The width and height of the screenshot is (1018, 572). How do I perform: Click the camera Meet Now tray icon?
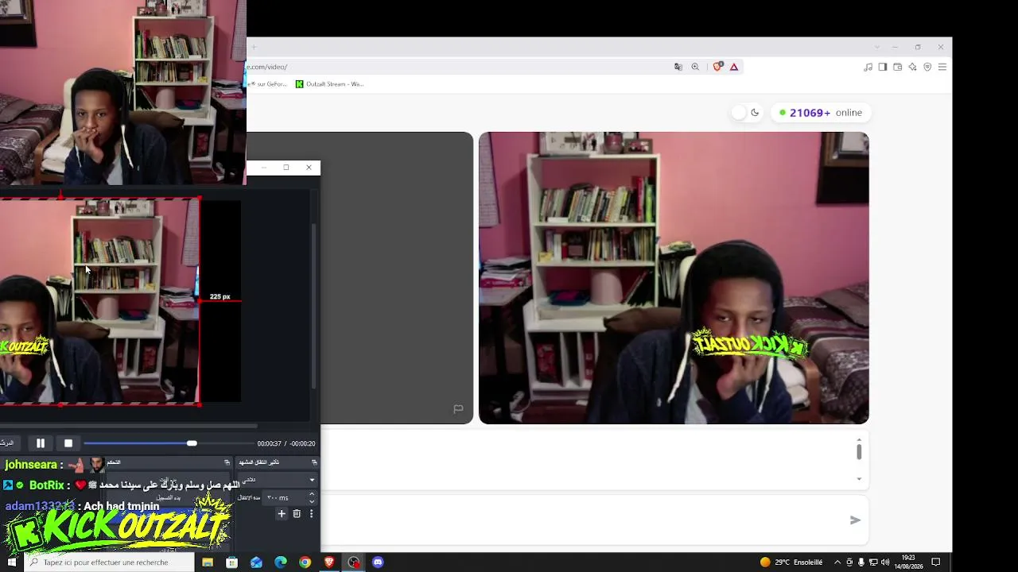point(849,562)
